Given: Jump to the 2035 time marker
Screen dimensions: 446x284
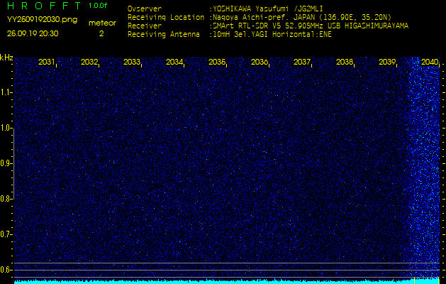Looking at the screenshot, I should tap(217, 62).
